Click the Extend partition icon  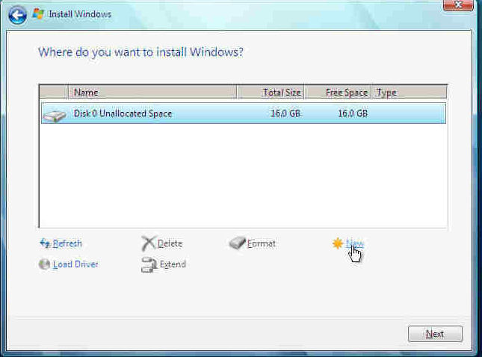[x=148, y=264]
